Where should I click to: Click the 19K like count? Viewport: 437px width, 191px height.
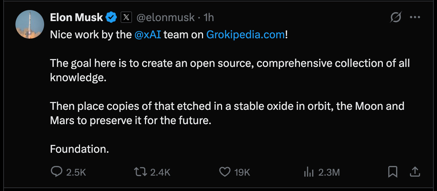coord(242,172)
